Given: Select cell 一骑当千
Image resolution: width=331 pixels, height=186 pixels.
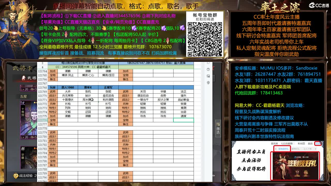Looking at the screenshot, I should 143,100.
